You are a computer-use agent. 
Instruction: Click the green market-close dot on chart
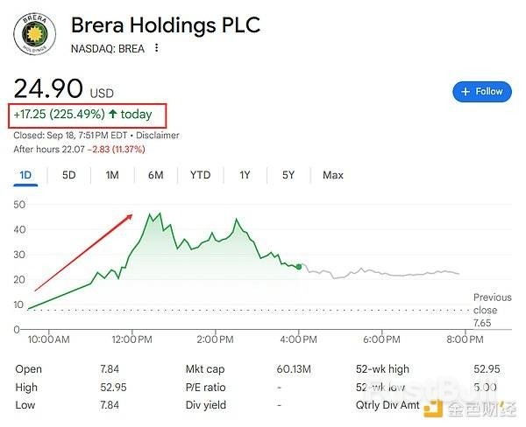[299, 266]
